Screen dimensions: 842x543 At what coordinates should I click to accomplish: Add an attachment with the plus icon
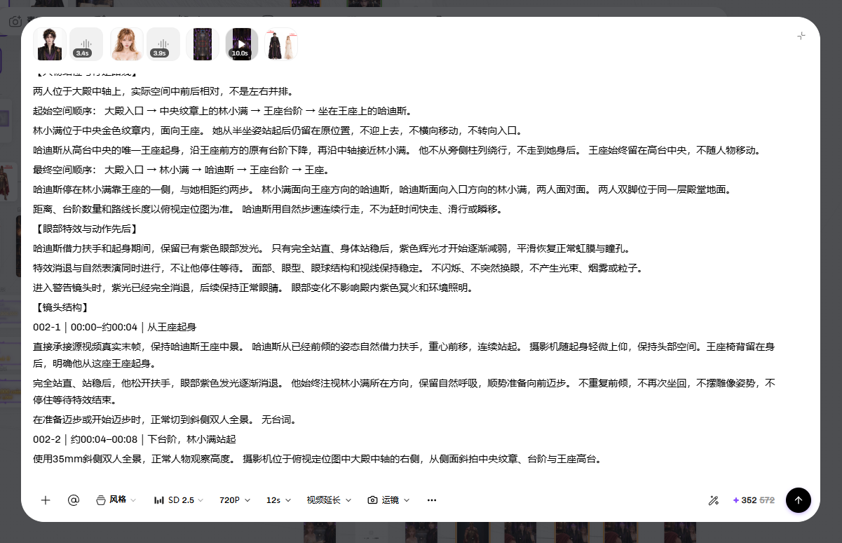coord(46,500)
